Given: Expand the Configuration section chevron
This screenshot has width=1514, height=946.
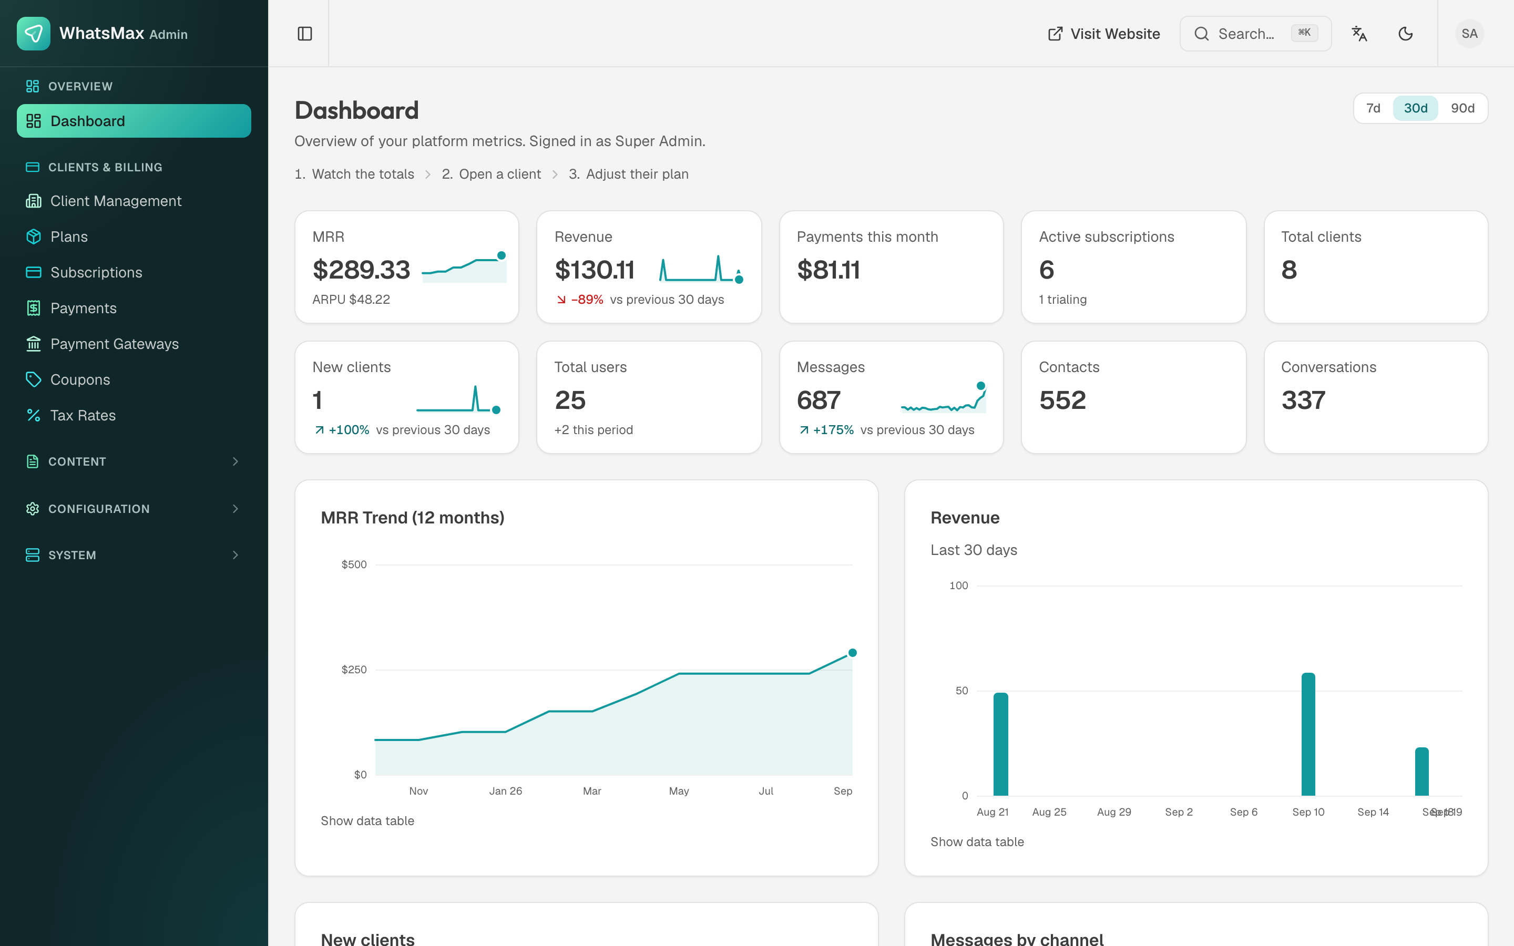Looking at the screenshot, I should pos(235,509).
